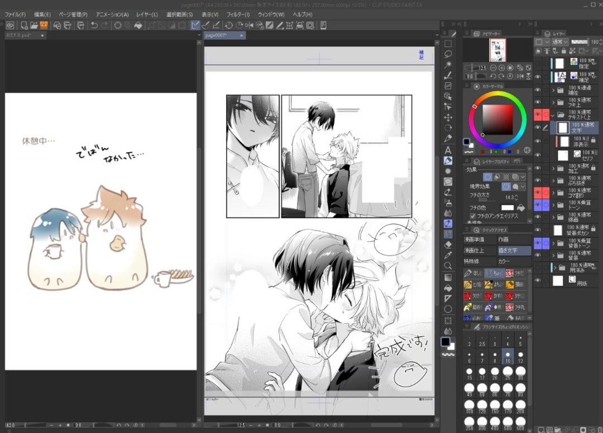Click the 作画 quick access set
603x433 pixels.
514,240
